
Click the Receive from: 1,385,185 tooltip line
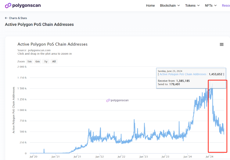(174, 81)
